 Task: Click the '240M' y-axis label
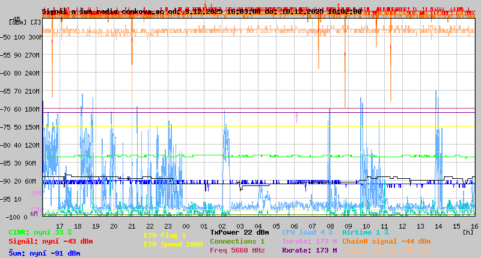point(32,73)
